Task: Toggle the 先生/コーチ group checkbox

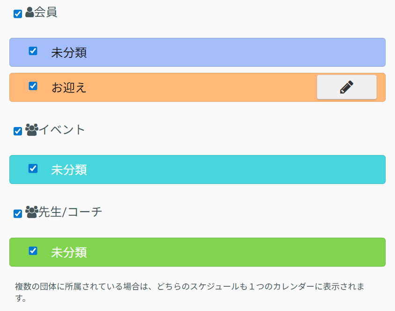Action: (x=18, y=214)
